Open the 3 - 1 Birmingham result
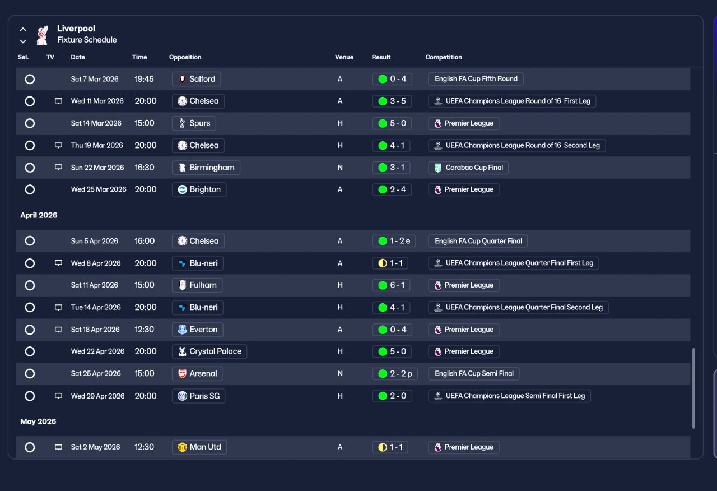This screenshot has height=491, width=717. pyautogui.click(x=391, y=168)
